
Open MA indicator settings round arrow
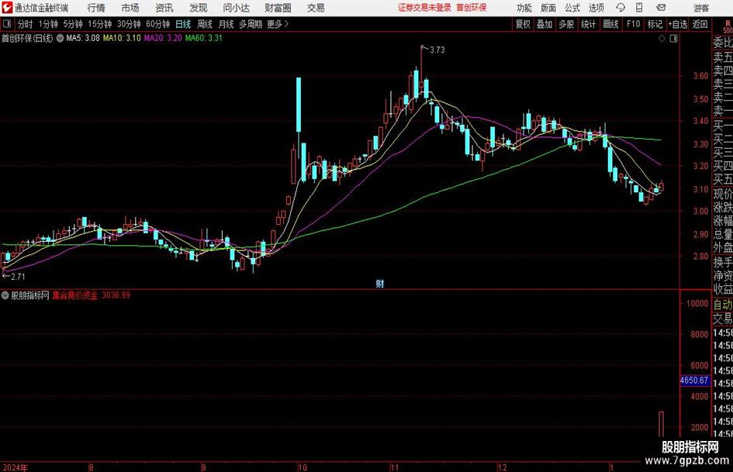coord(60,38)
